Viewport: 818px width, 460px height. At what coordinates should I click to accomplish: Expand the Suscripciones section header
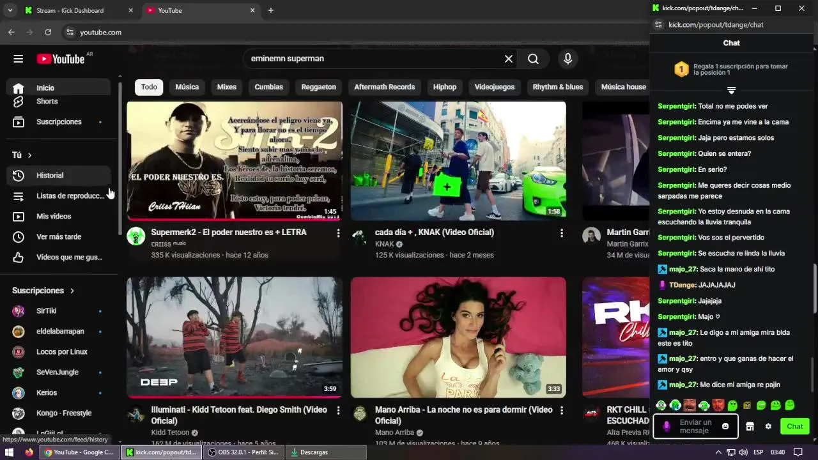[43, 291]
